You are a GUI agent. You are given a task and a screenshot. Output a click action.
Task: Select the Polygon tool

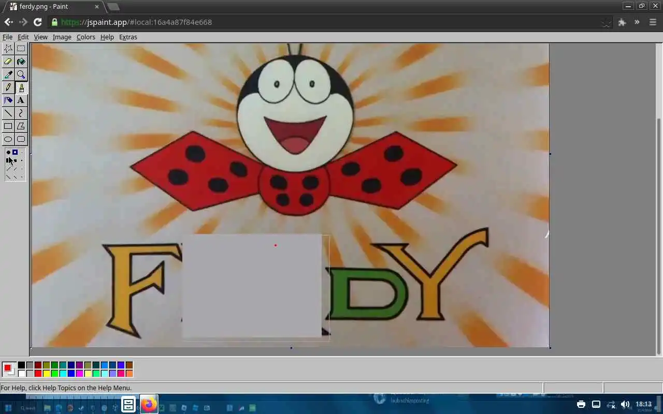coord(21,126)
